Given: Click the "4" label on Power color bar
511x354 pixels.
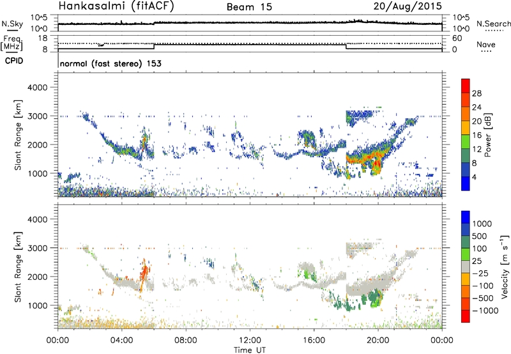Looking at the screenshot, I should [475, 177].
